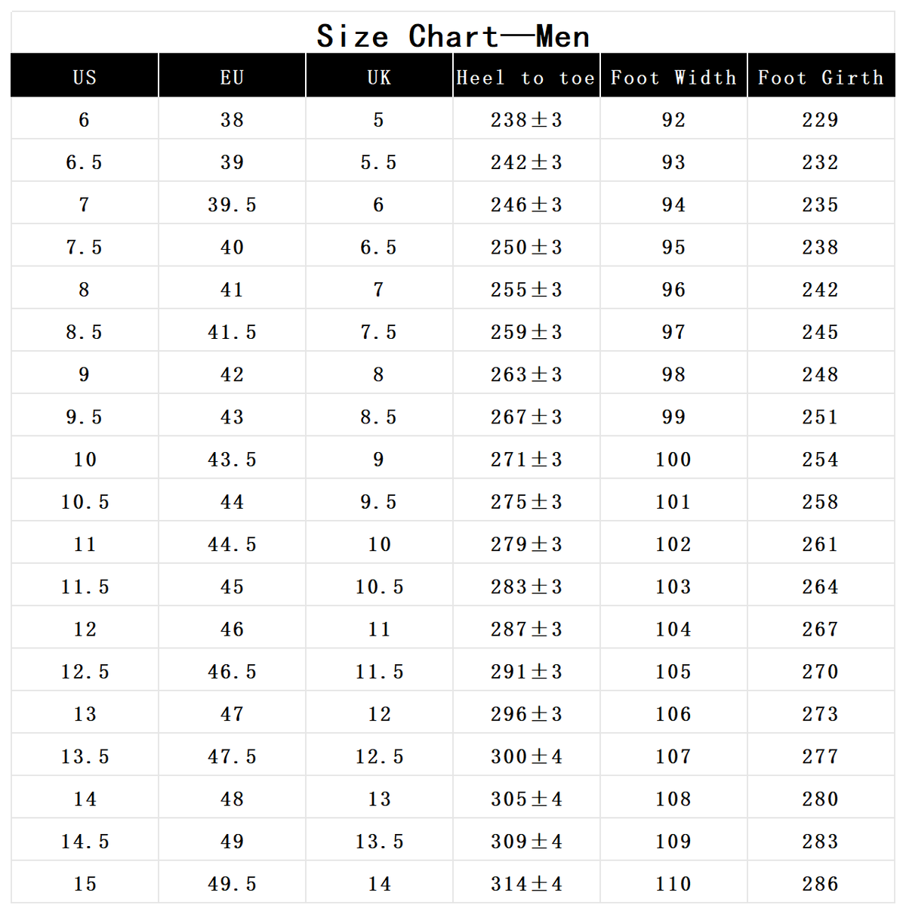This screenshot has height=914, width=906.
Task: Click the Foot Girth column header
Action: pos(821,75)
